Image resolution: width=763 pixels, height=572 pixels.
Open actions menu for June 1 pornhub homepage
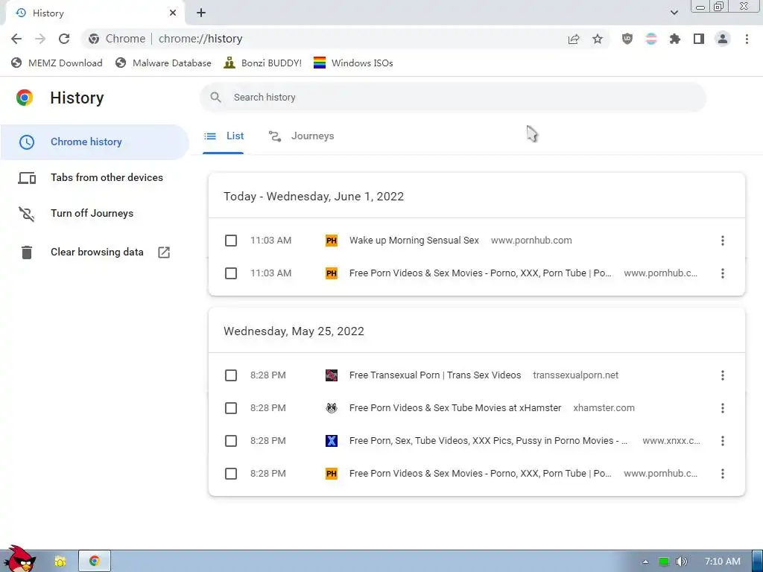point(723,273)
